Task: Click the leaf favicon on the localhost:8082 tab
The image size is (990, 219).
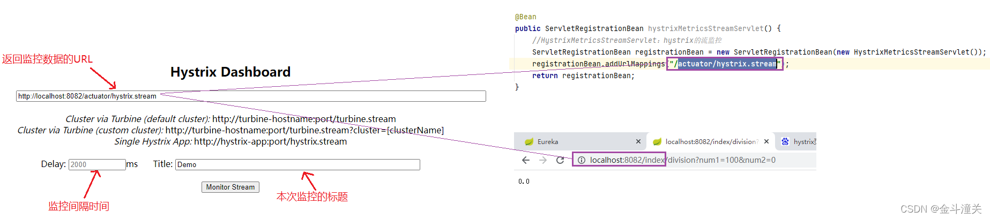Action: point(657,142)
